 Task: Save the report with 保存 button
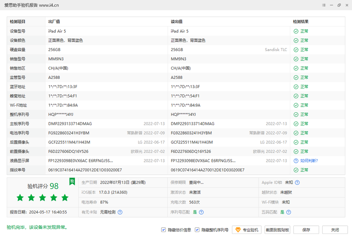306,230
